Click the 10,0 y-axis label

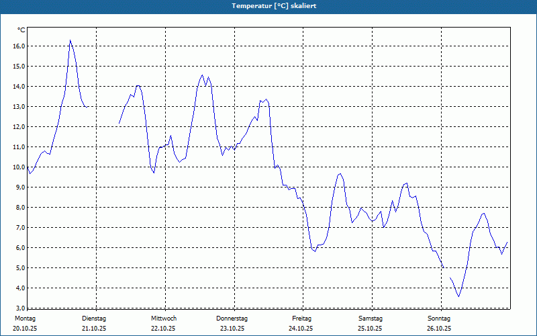[19, 167]
